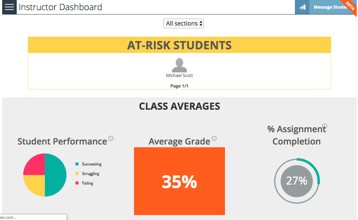Image resolution: width=358 pixels, height=220 pixels.
Task: Open the Student Performance info icon
Action: [111, 138]
